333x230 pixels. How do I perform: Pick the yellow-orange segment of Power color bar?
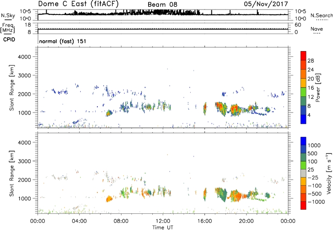(303, 83)
